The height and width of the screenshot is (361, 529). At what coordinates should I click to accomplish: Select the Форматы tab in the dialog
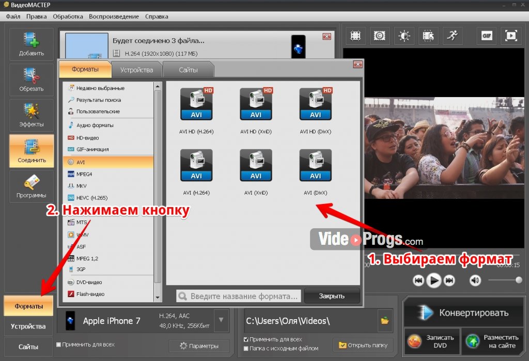(85, 69)
